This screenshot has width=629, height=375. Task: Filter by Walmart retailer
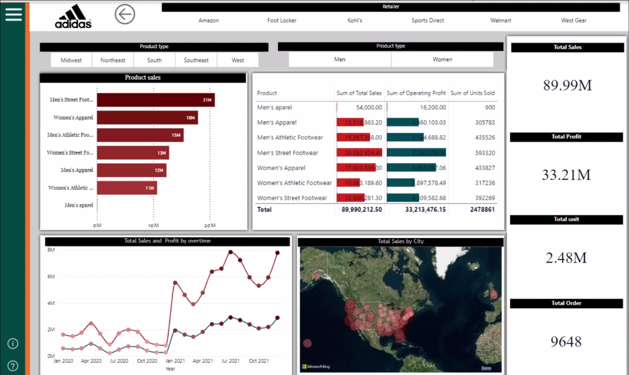[x=500, y=21]
